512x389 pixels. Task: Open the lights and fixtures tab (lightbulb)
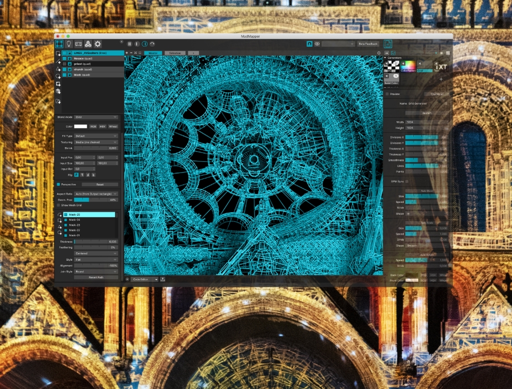68,43
